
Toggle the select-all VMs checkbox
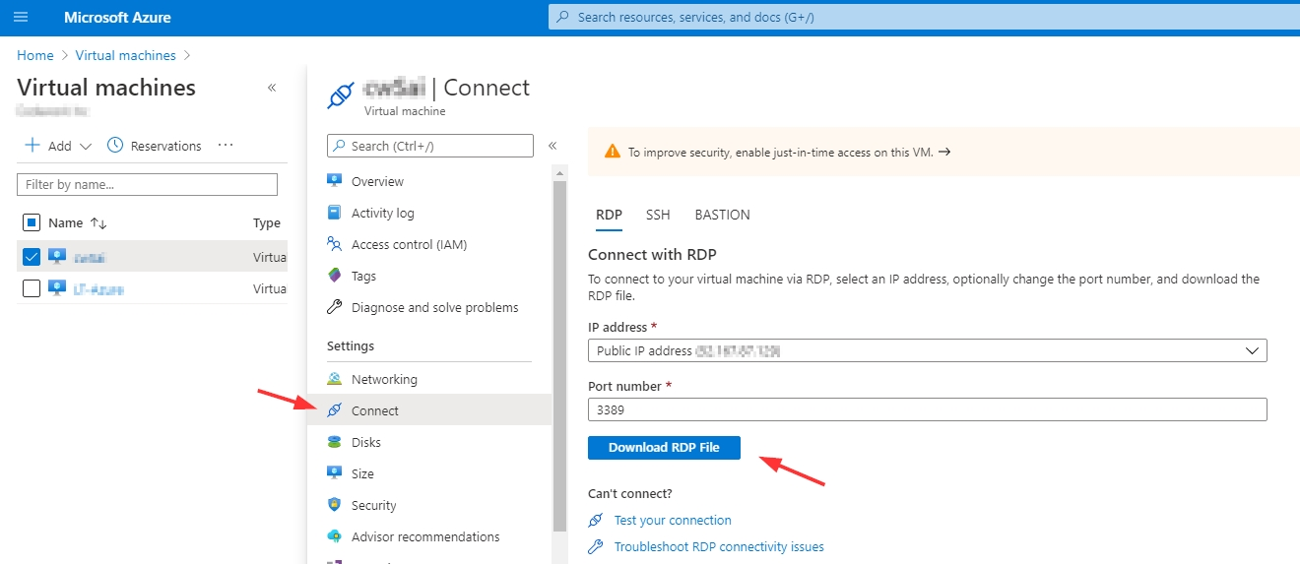point(31,223)
